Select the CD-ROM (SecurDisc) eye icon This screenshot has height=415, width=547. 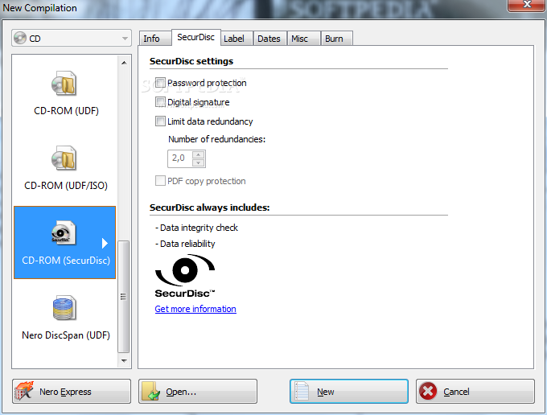coord(63,232)
